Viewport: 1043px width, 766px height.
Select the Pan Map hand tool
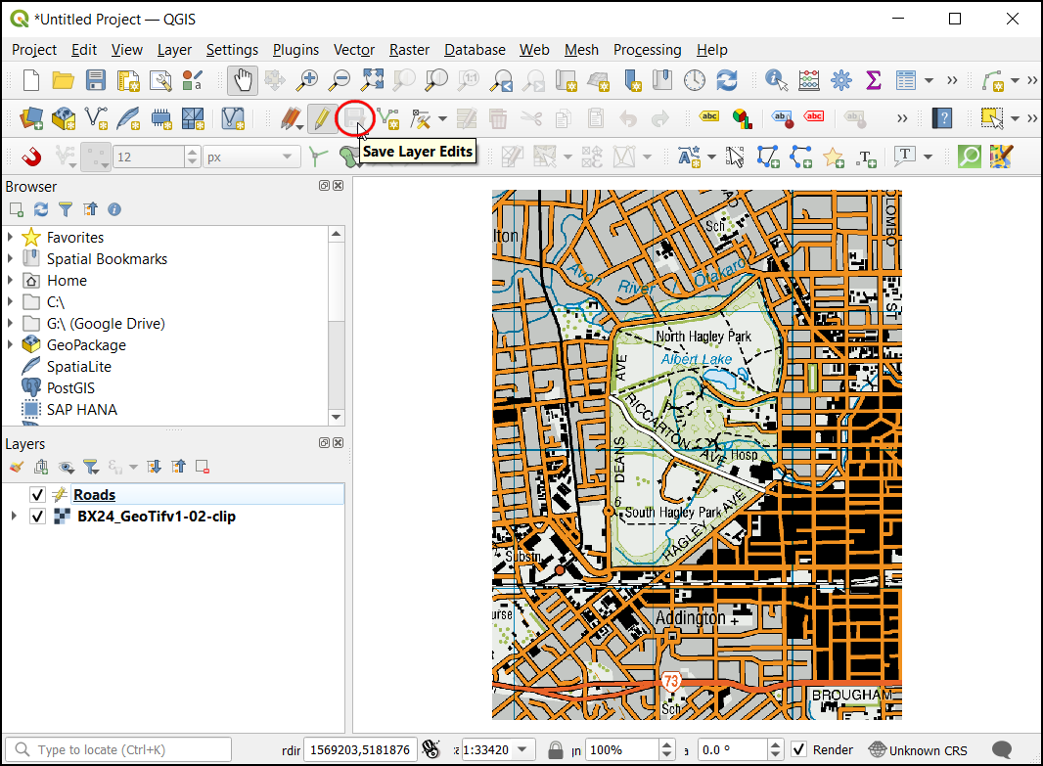(x=243, y=80)
